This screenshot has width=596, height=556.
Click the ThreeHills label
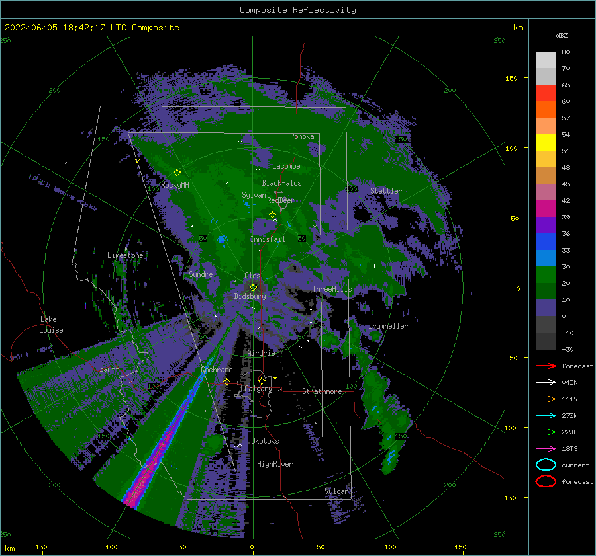point(332,289)
